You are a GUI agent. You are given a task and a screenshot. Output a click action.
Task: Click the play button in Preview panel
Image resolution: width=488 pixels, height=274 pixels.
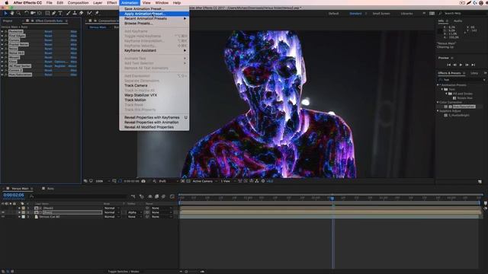(461, 65)
